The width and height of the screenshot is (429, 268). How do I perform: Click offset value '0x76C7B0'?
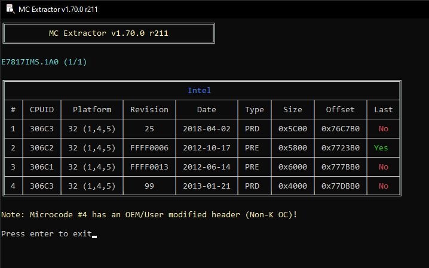tap(341, 129)
